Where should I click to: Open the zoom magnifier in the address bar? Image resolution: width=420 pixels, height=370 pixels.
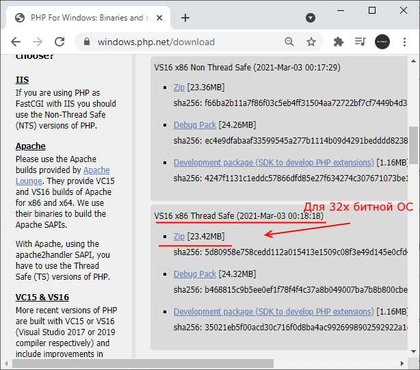tap(289, 42)
